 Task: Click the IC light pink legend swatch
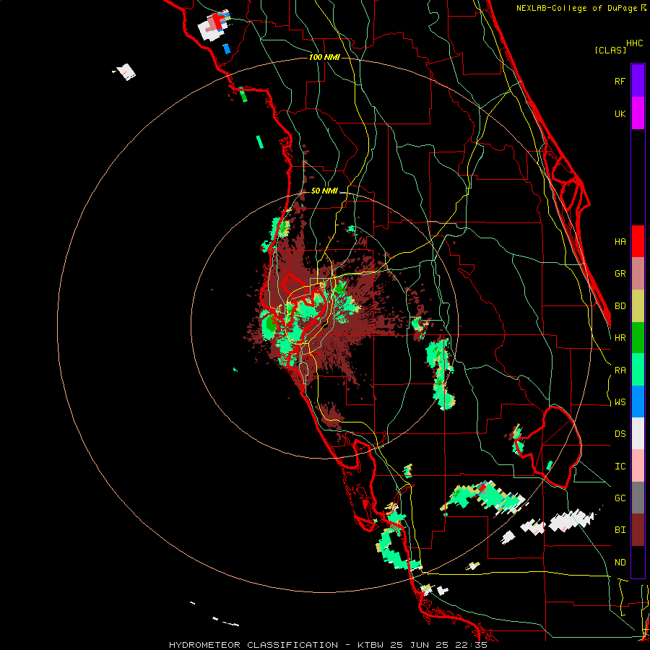[638, 466]
